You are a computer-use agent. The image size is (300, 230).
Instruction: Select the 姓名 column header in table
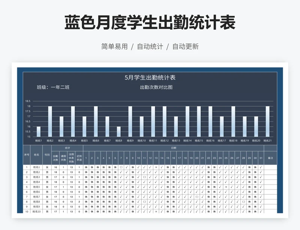(x=36, y=155)
